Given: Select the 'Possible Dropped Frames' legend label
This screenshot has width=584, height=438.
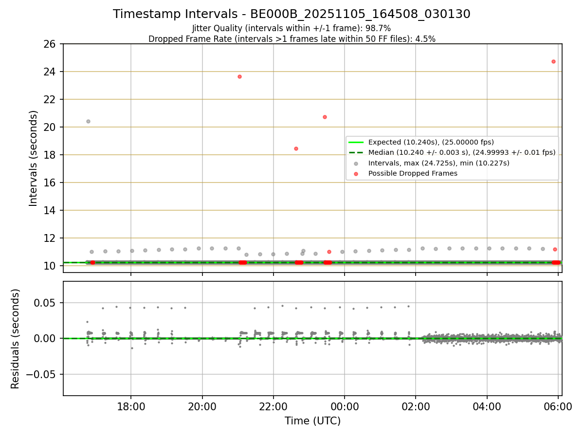Looking at the screenshot, I should point(413,173).
